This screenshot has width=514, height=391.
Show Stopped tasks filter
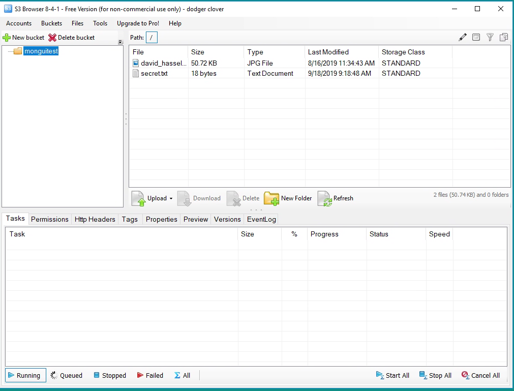point(110,375)
